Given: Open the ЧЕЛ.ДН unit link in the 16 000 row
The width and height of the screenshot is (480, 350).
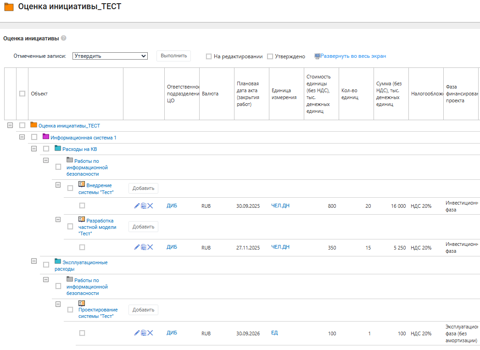Looking at the screenshot, I should point(280,206).
